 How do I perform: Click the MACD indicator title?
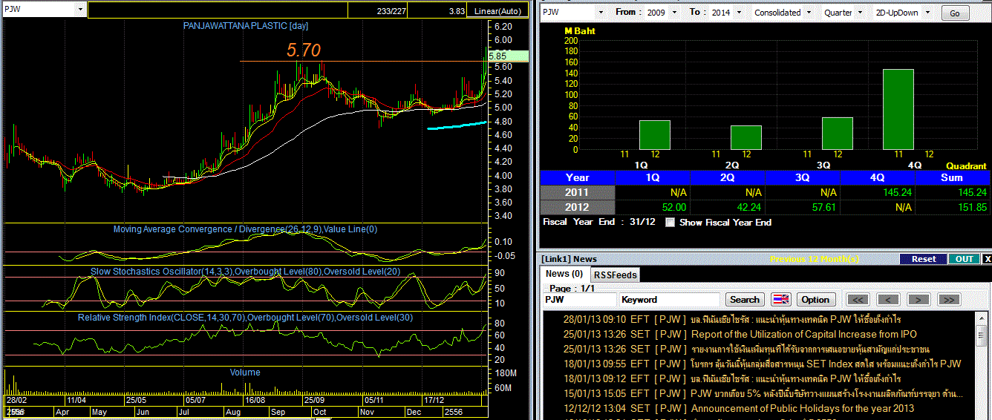[x=245, y=229]
